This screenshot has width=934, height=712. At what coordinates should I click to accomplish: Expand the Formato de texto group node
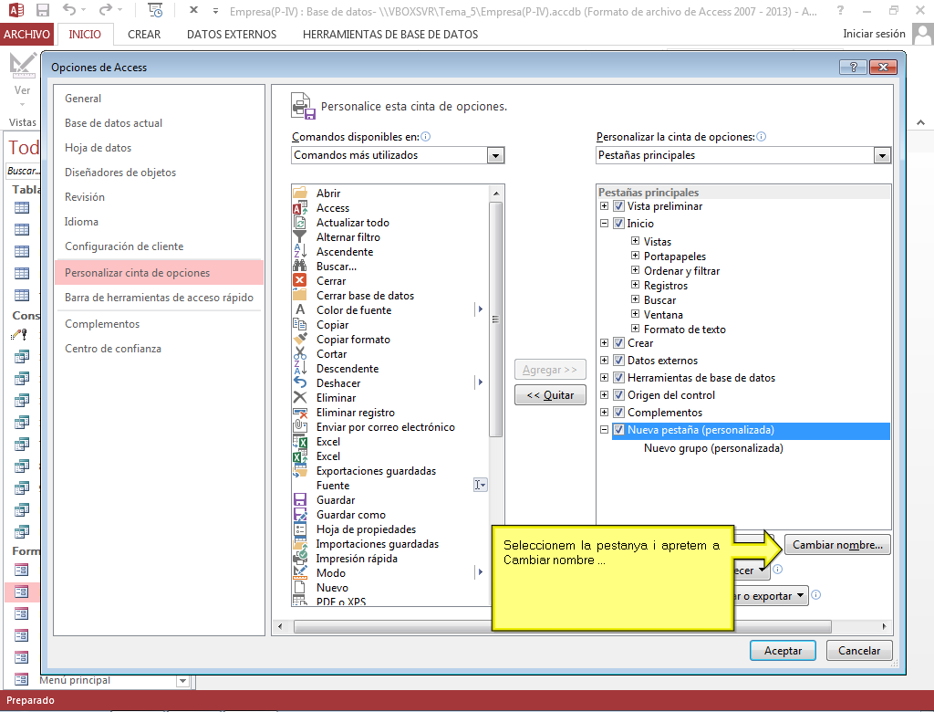[635, 329]
